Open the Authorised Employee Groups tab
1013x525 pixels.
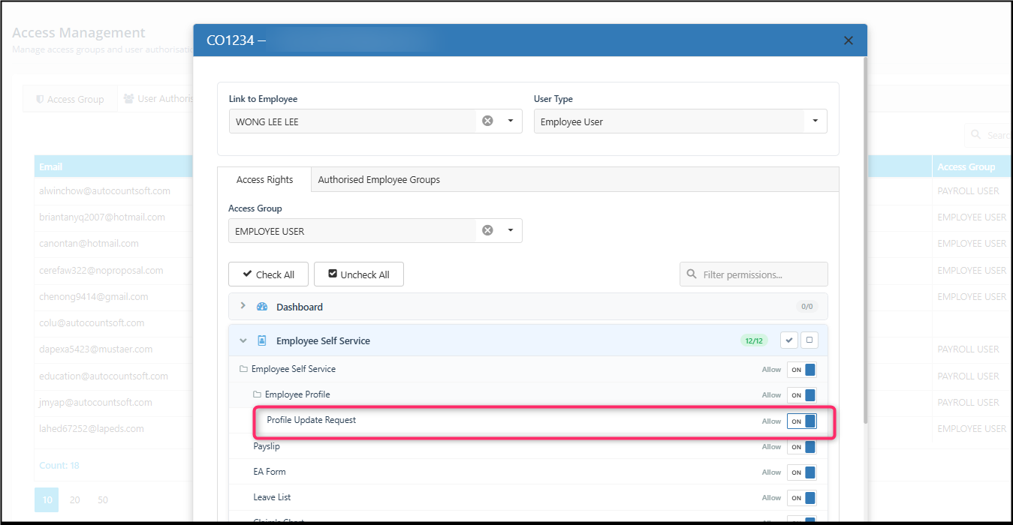click(379, 179)
